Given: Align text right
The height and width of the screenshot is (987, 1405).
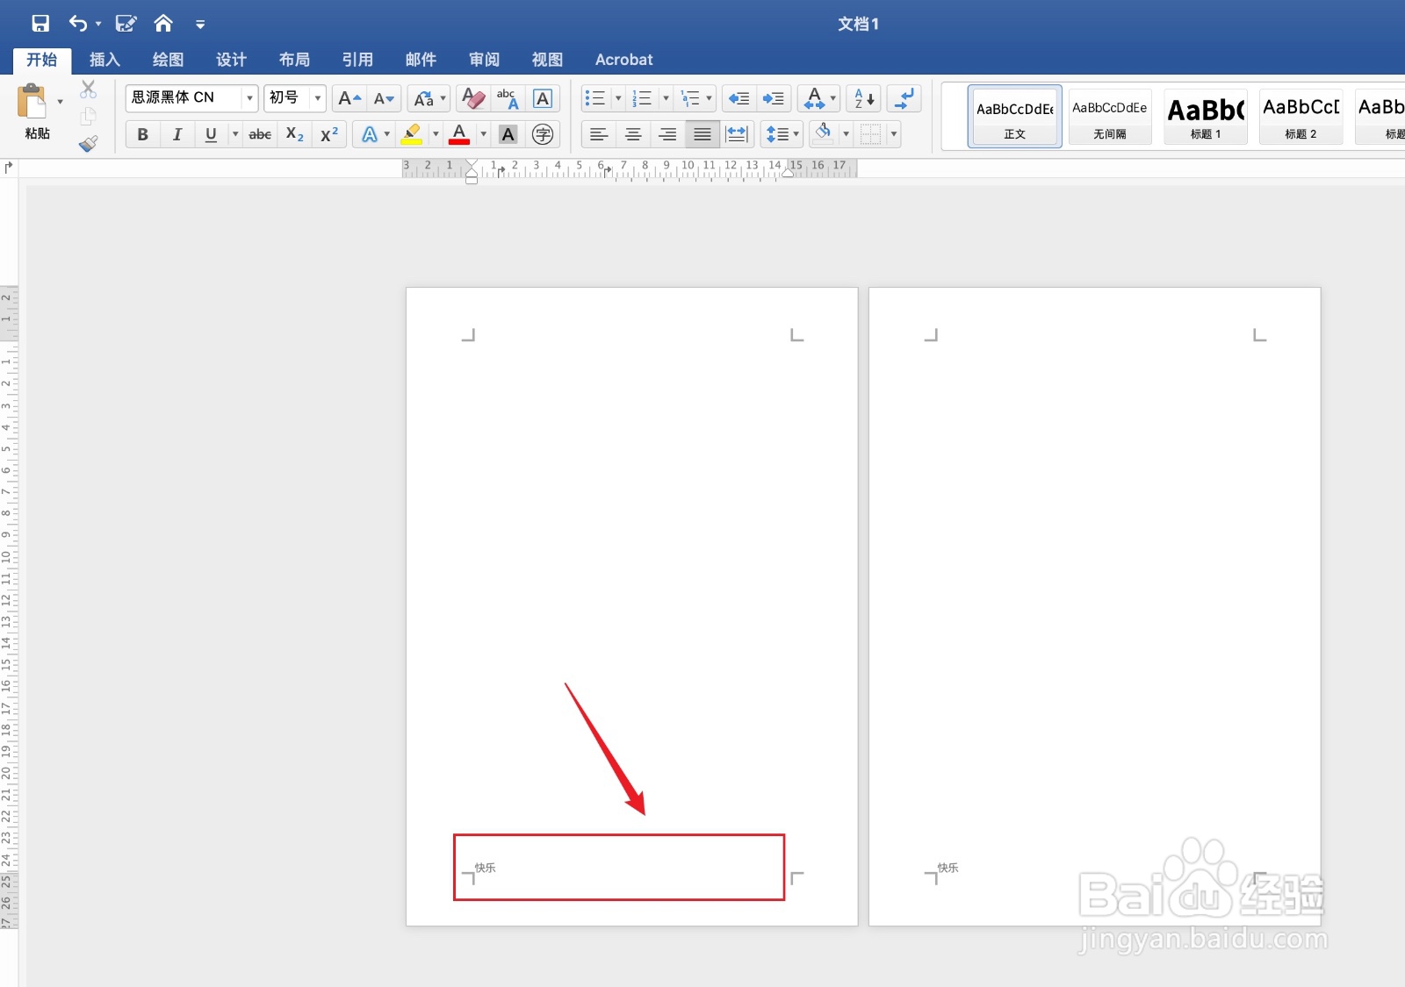Looking at the screenshot, I should click(x=667, y=134).
